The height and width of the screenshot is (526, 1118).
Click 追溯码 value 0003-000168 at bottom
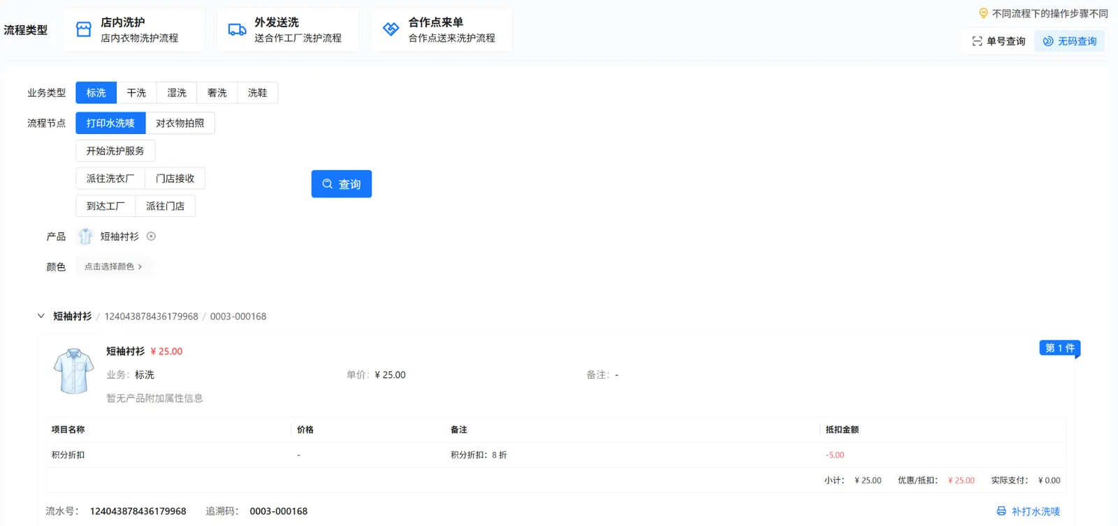[279, 511]
